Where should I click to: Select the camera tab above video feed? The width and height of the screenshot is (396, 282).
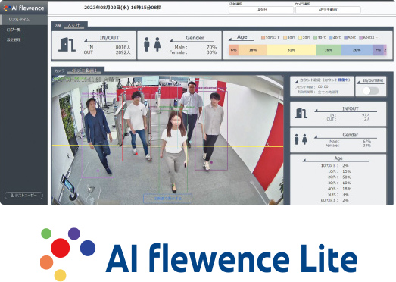point(78,70)
